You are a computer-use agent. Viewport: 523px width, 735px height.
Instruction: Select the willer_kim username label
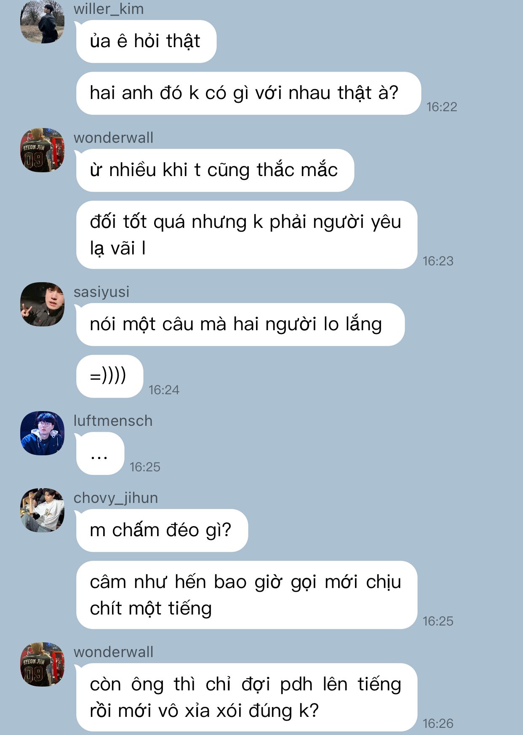point(109,9)
